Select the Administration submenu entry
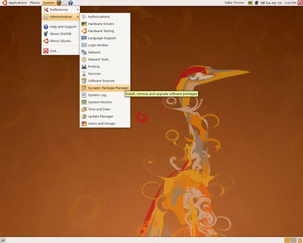Screen dimensions: 303x243 (61, 17)
